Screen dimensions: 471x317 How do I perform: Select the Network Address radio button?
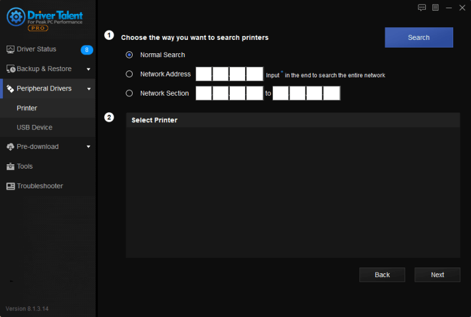(x=129, y=74)
